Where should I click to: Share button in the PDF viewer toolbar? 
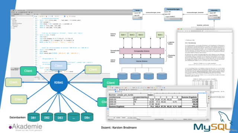[x=189, y=31]
